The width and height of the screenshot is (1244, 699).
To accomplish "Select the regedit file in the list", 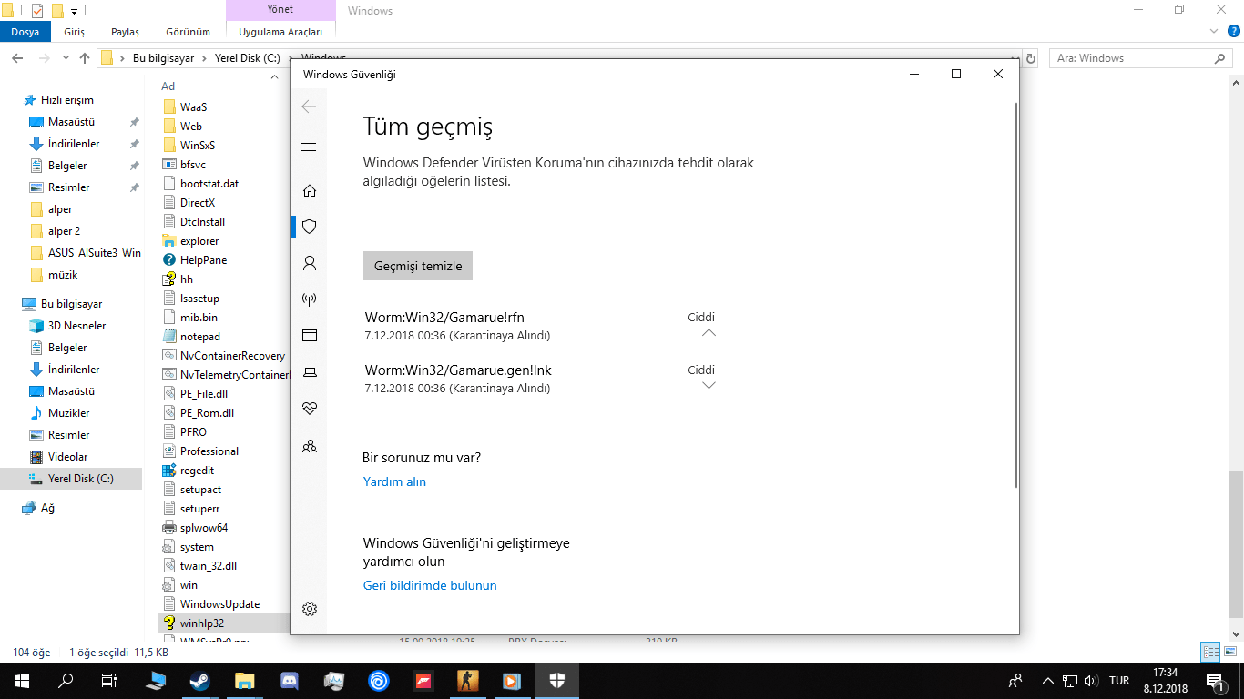I will pos(197,471).
